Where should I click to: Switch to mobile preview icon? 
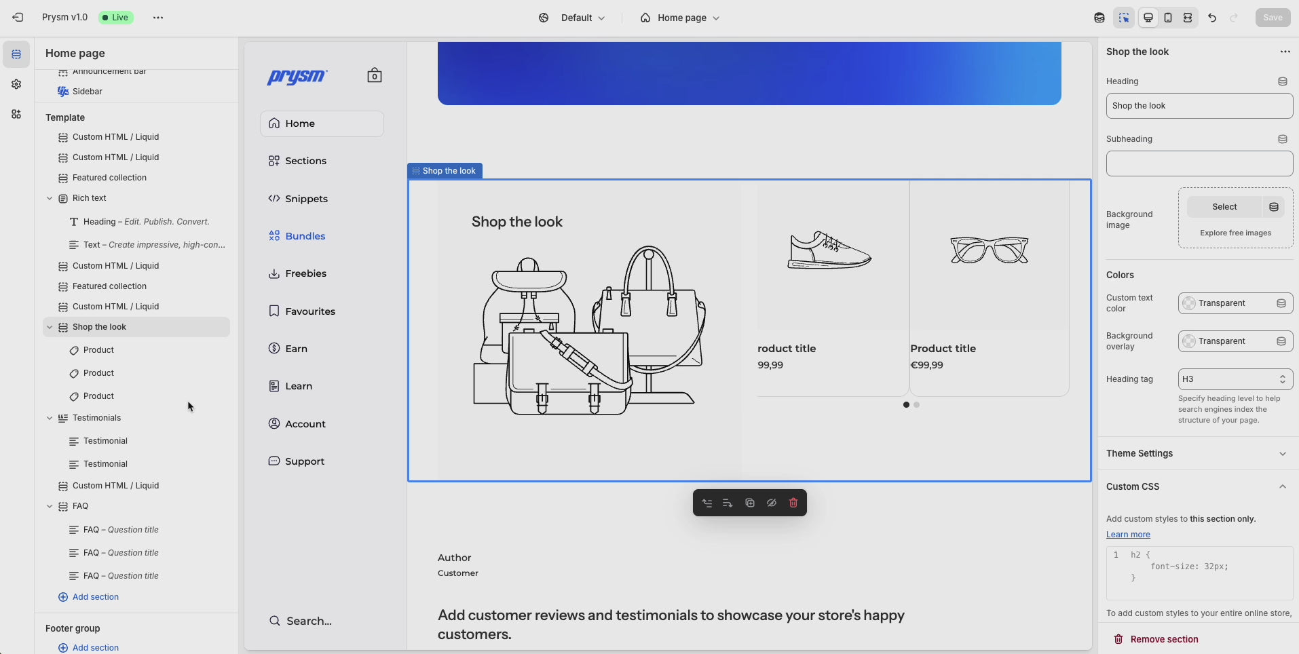click(x=1168, y=18)
